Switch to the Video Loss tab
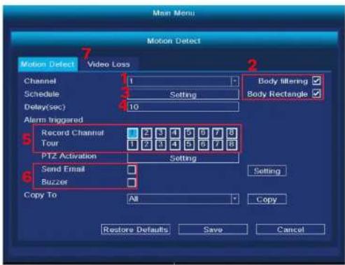345x265 pixels. click(108, 64)
